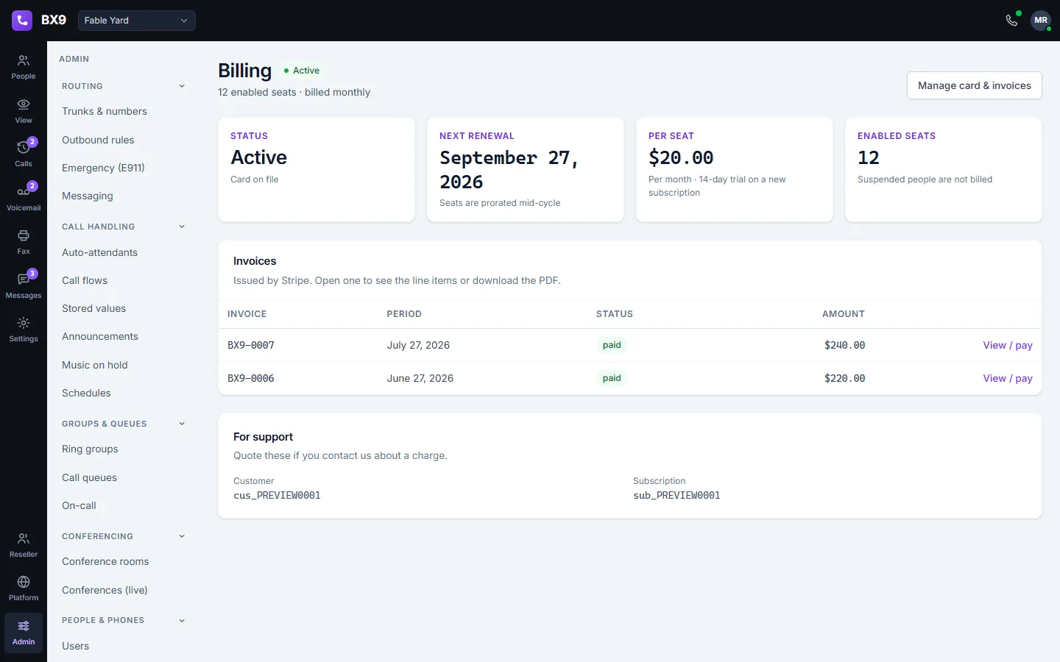This screenshot has height=662, width=1060.
Task: Open Emergency (E911) settings
Action: pyautogui.click(x=103, y=168)
